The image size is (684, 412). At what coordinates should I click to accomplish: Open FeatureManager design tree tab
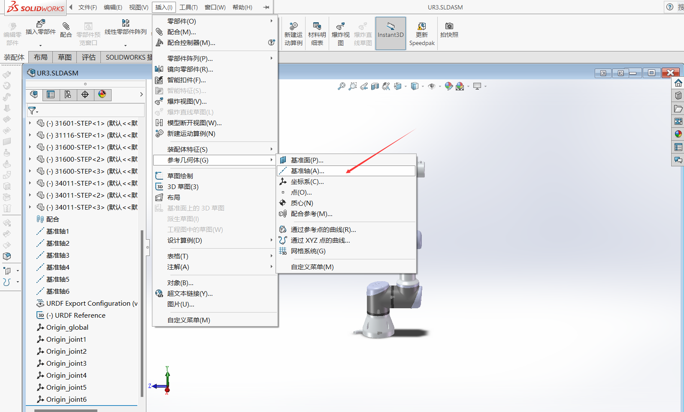34,94
